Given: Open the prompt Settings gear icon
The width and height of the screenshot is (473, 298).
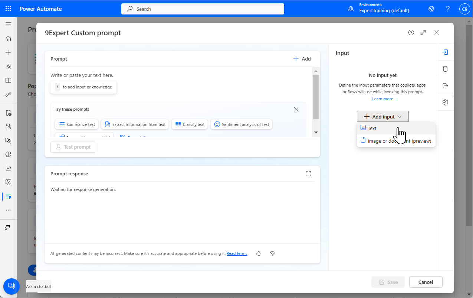Looking at the screenshot, I should [445, 102].
